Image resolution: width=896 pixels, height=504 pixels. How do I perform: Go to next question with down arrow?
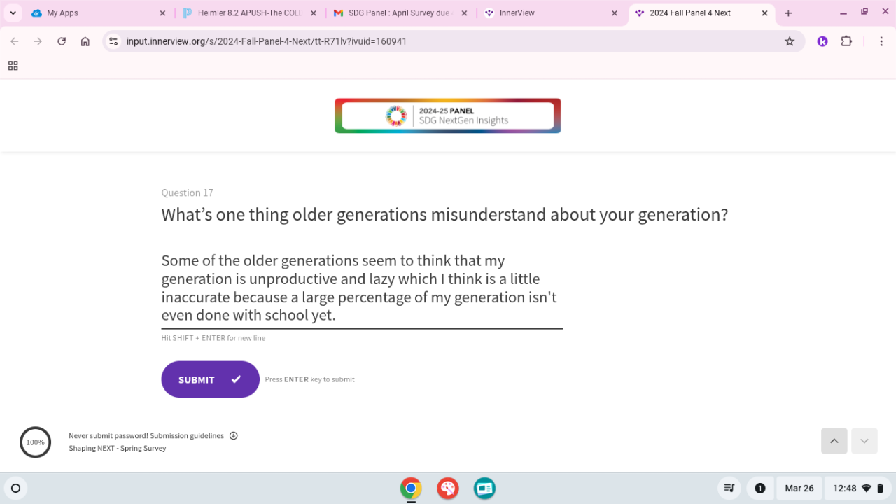(864, 441)
